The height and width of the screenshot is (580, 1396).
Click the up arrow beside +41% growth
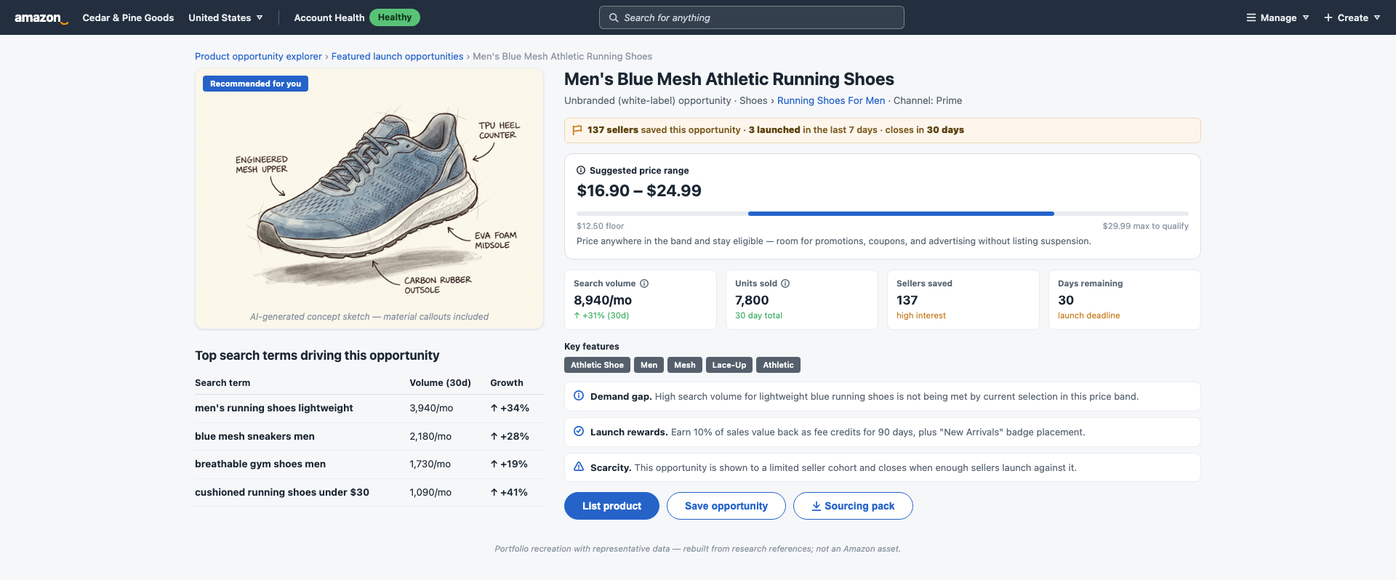[x=494, y=492]
